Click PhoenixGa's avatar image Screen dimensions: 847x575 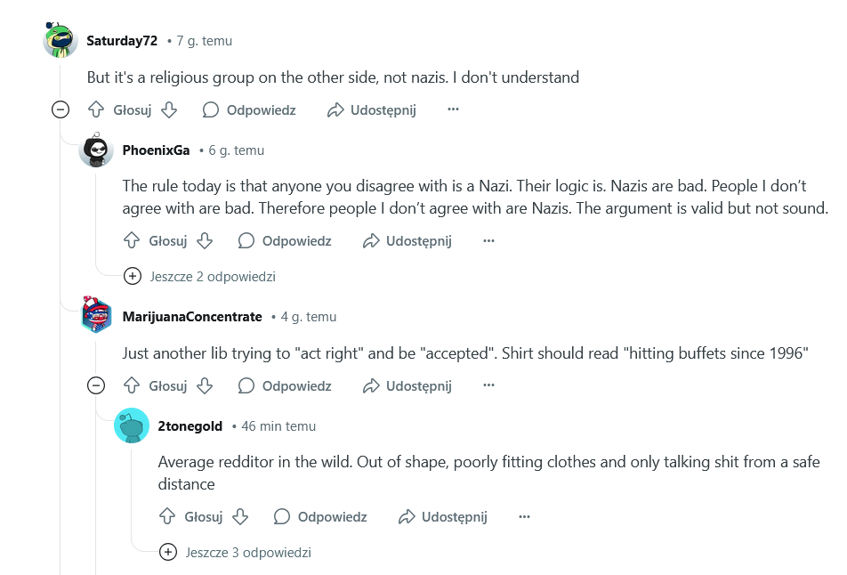coord(96,150)
